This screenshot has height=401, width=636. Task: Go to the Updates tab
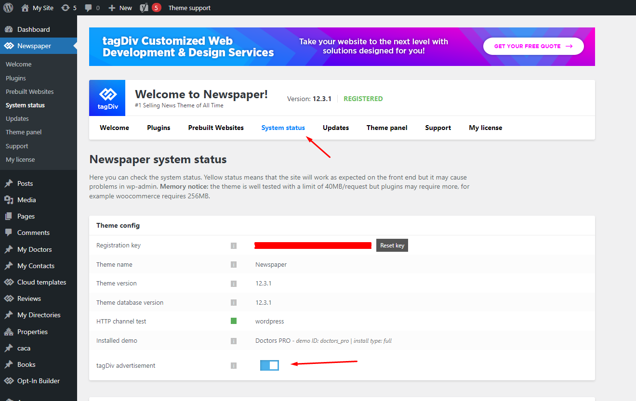click(336, 128)
